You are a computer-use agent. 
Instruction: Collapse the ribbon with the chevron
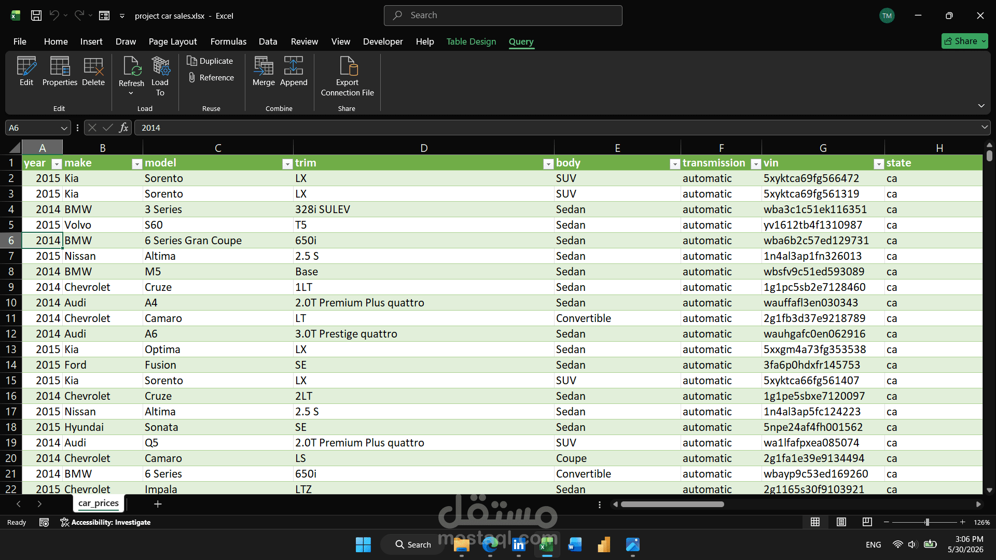click(981, 106)
